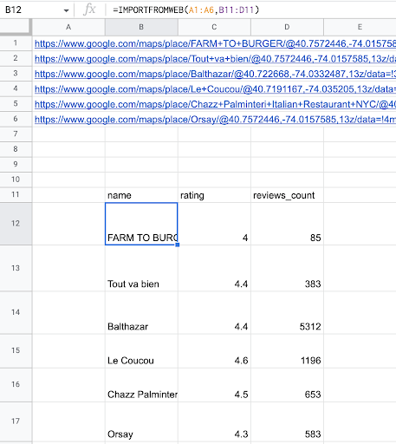Click the fill handle on cell B12
This screenshot has width=396, height=444.
click(178, 245)
